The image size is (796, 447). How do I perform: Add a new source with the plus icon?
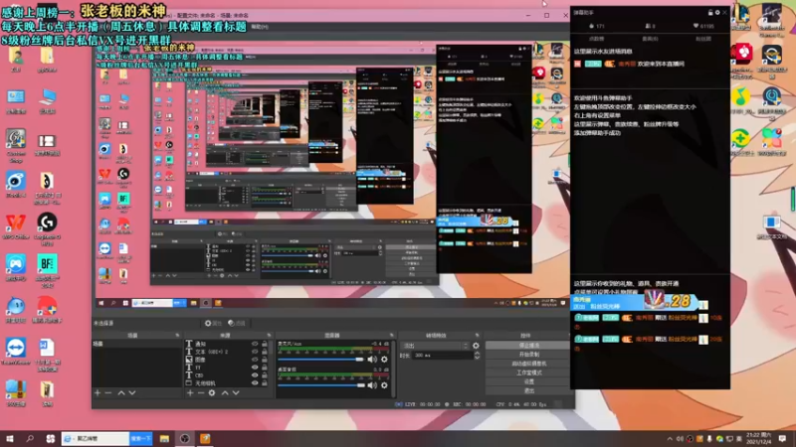190,392
